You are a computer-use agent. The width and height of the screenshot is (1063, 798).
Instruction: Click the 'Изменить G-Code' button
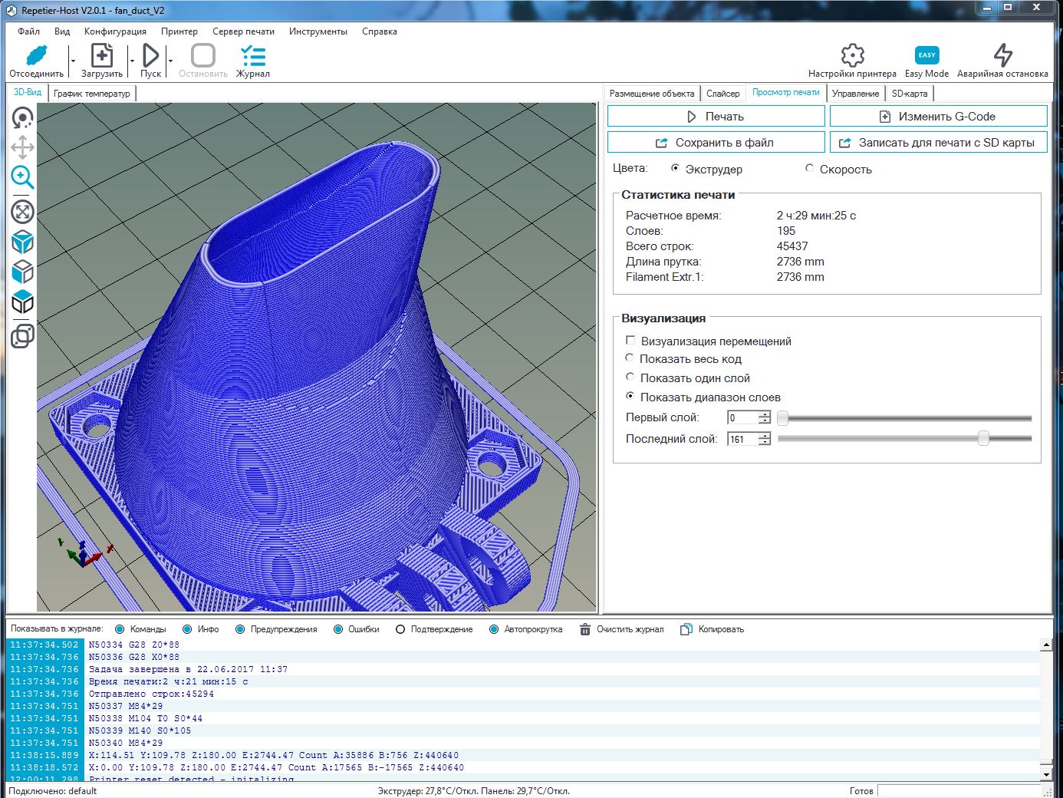[x=938, y=117]
